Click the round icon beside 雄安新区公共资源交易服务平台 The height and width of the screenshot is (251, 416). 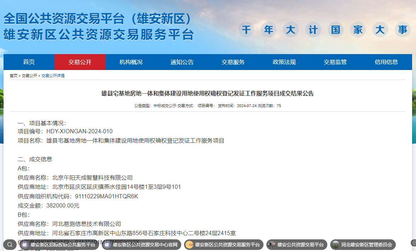(x=189, y=245)
